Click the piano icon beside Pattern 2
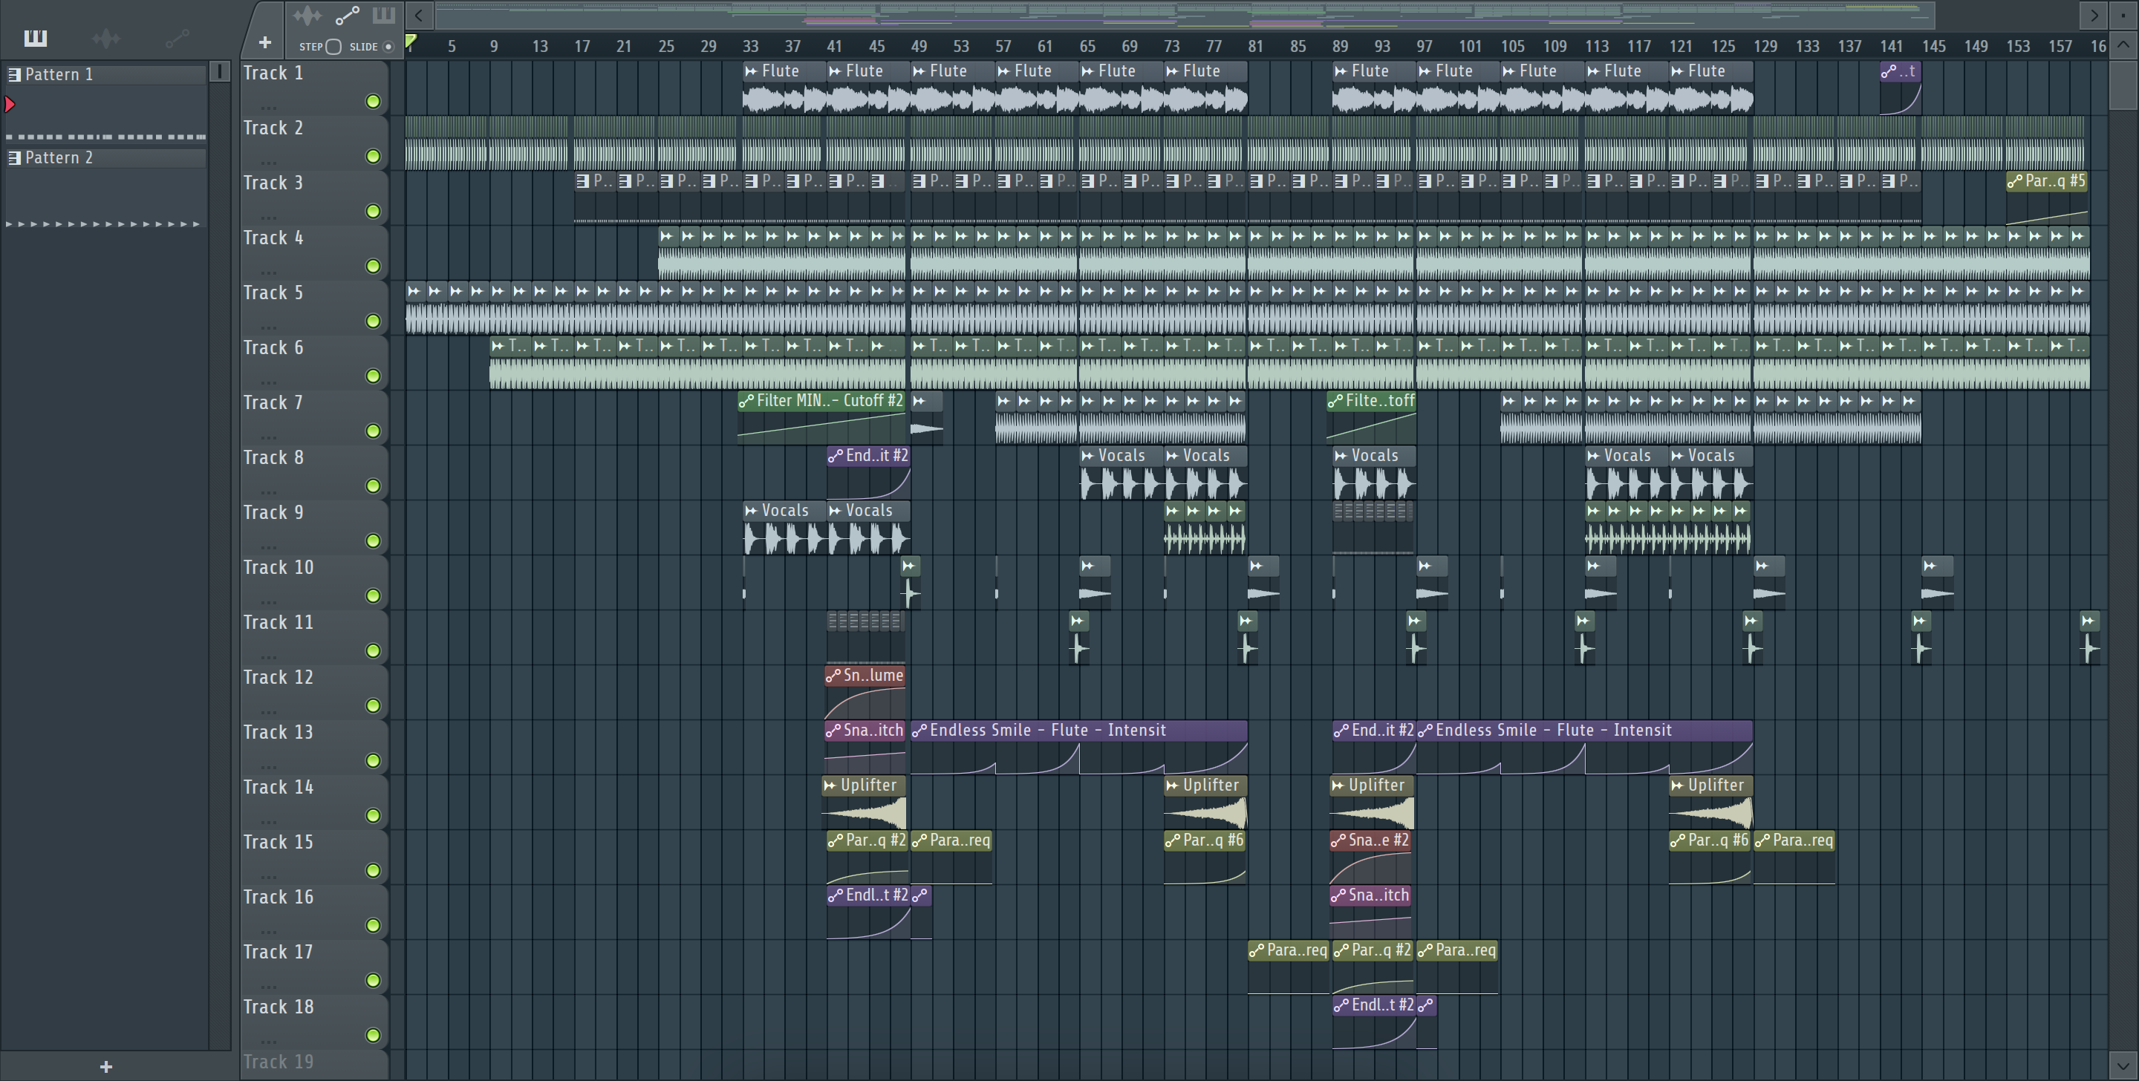 coord(15,157)
